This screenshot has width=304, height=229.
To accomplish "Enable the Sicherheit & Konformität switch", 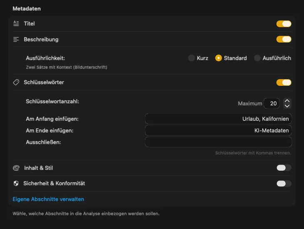I will [x=284, y=184].
